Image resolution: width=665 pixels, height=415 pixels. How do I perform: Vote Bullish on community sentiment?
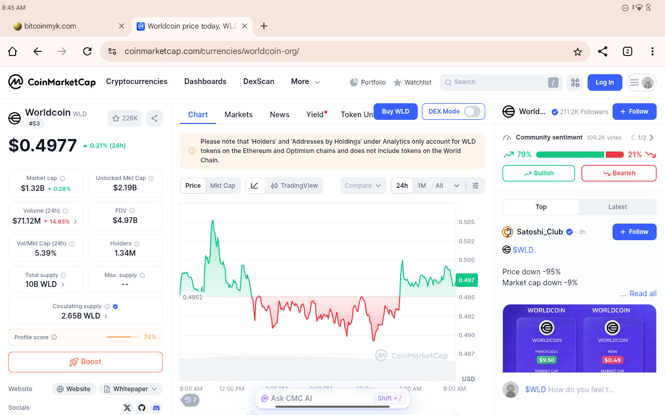coord(538,173)
